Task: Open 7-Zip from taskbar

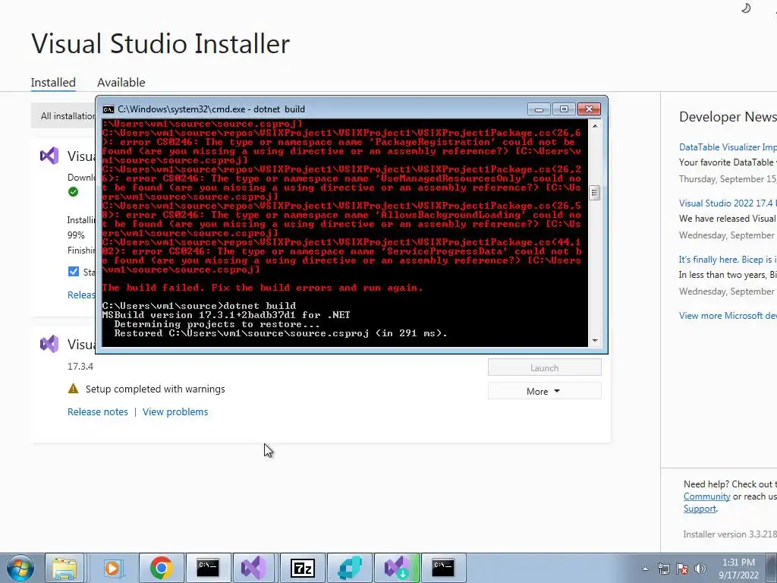Action: [x=302, y=568]
